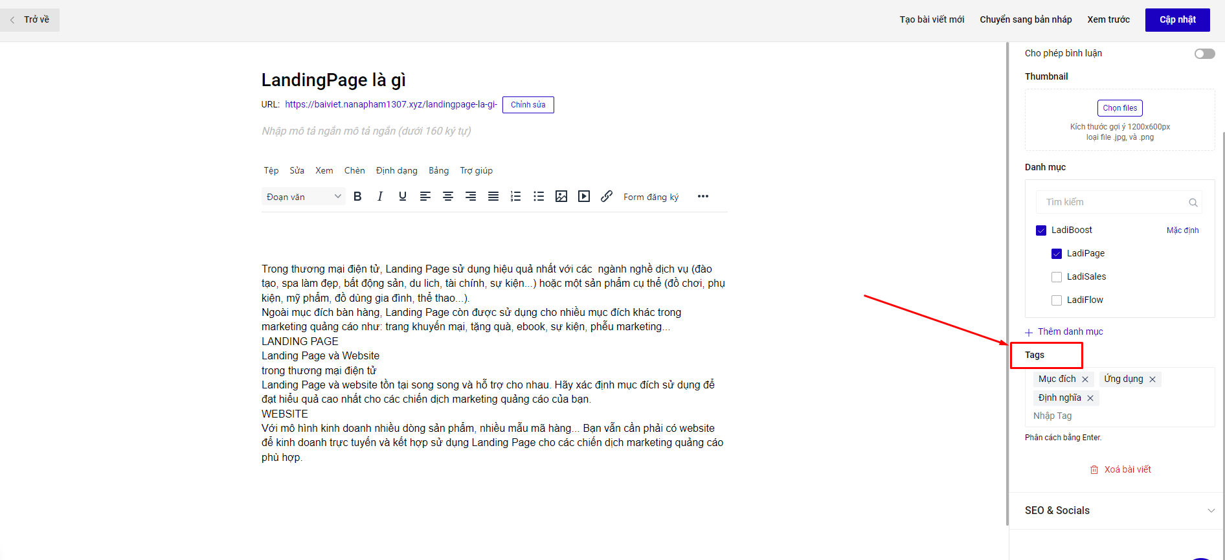This screenshot has width=1225, height=560.
Task: Click the Cập nhật button
Action: (1177, 20)
